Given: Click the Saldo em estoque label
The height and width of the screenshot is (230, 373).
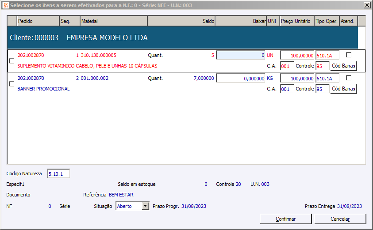Looking at the screenshot, I should (137, 184).
